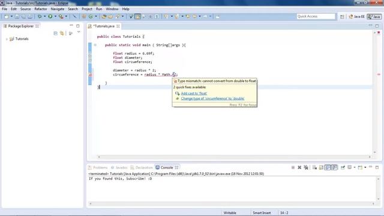This screenshot has height=216, width=384.
Task: Toggle Link with Editor in Package Explorer
Action: click(62, 34)
